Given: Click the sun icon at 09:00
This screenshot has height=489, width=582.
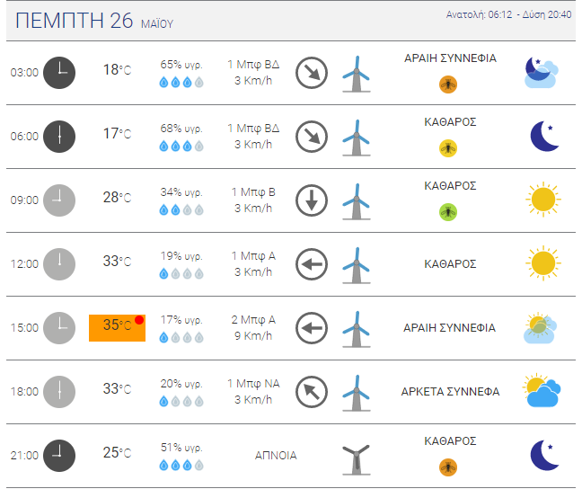Looking at the screenshot, I should pos(542,200).
